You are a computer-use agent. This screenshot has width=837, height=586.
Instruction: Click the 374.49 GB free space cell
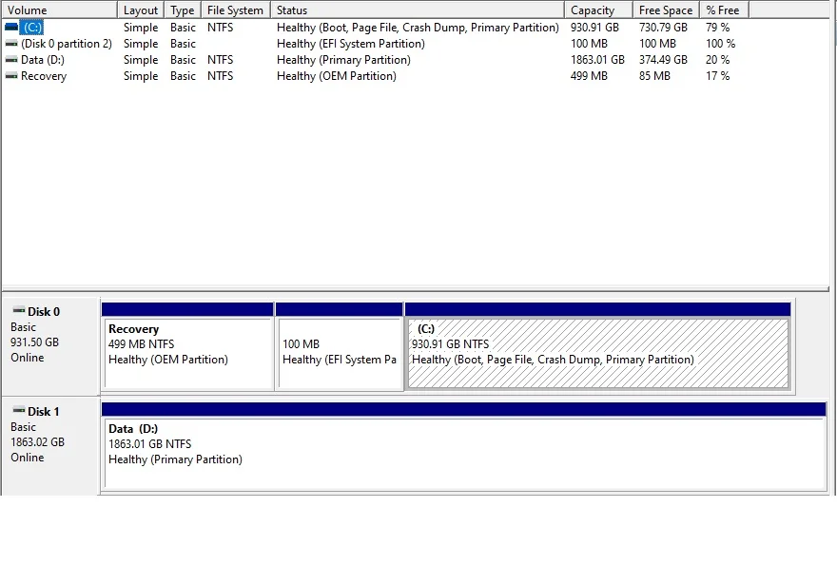663,60
